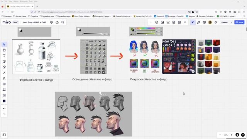Select the head shading stages image

pyautogui.click(x=93, y=114)
